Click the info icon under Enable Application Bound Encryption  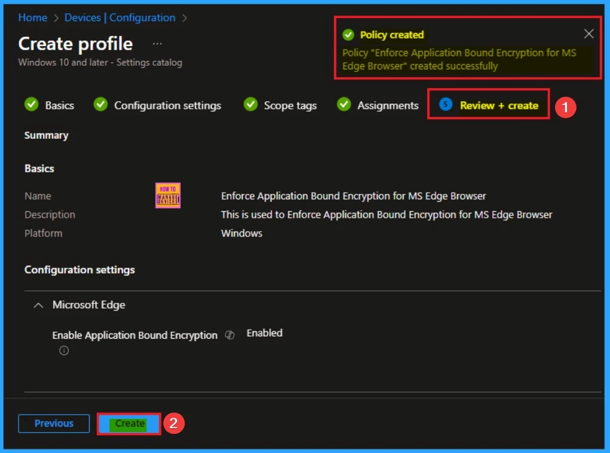64,351
